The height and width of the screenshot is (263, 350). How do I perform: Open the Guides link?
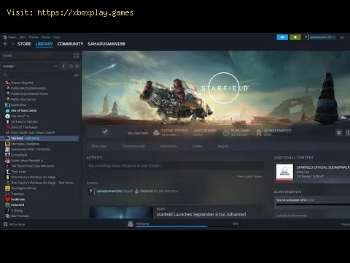[x=197, y=146]
